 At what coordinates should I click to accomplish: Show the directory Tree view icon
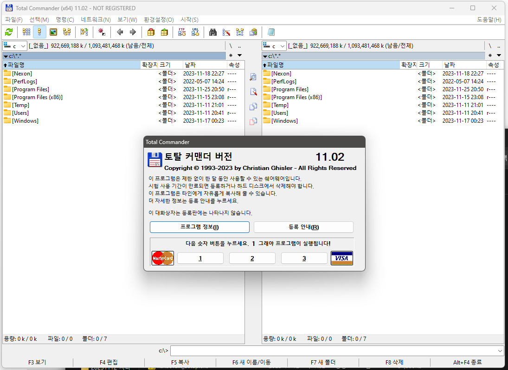pyautogui.click(x=67, y=32)
